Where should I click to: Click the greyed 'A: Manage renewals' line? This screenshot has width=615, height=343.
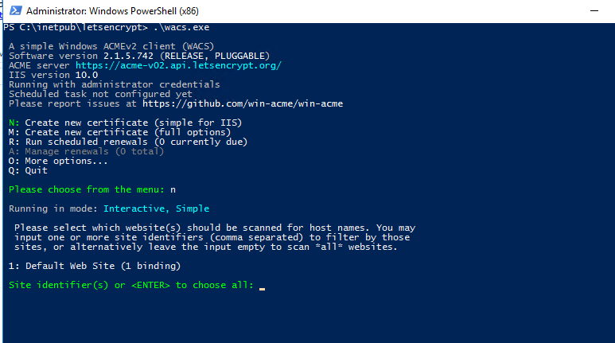[x=86, y=151]
